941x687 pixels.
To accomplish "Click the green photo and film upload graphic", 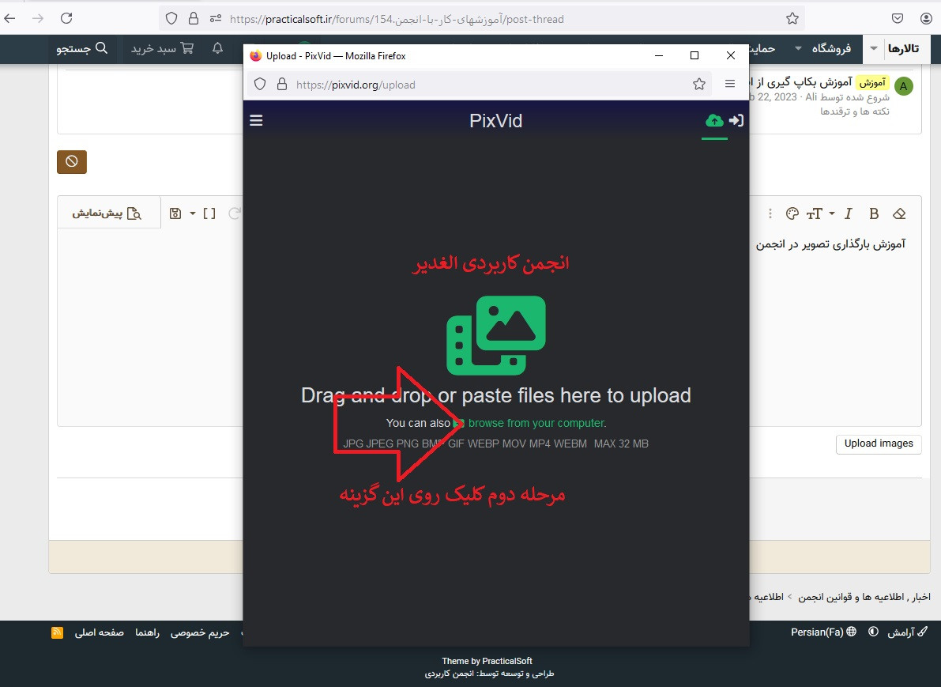I will click(496, 336).
